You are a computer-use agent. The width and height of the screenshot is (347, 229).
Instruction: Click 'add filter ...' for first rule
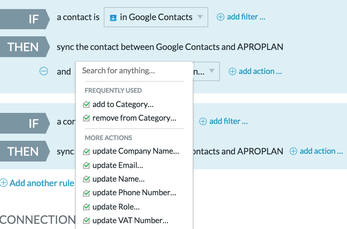point(246,17)
